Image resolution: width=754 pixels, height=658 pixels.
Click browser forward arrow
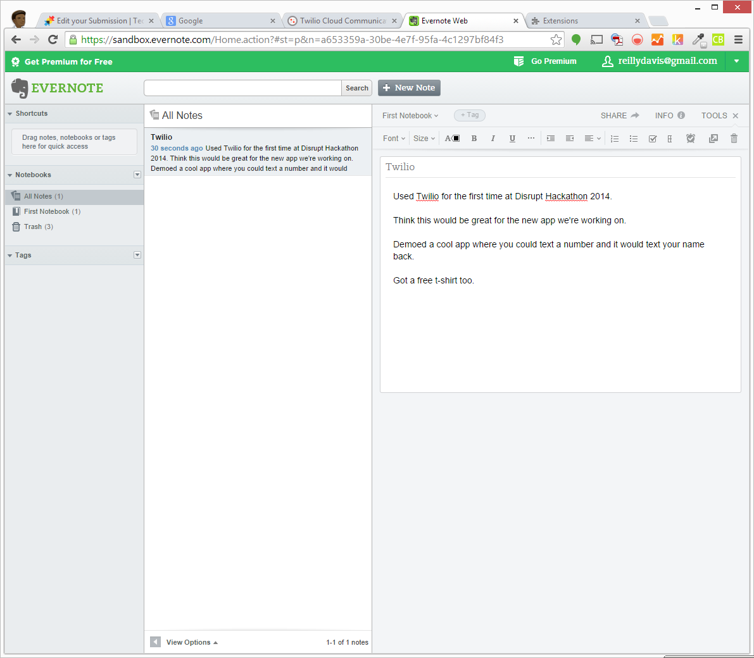tap(34, 39)
